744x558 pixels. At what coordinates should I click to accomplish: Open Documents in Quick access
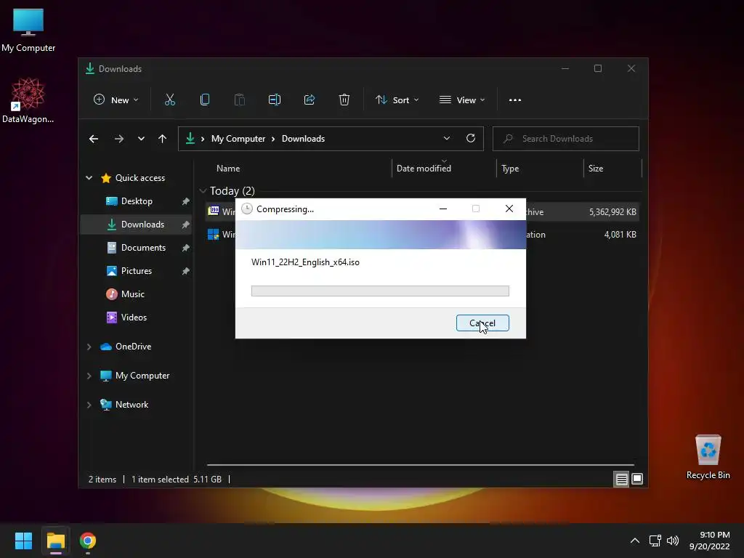pos(136,248)
